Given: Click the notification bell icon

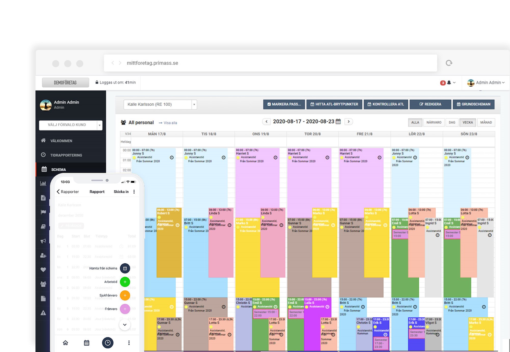Looking at the screenshot, I should point(449,83).
